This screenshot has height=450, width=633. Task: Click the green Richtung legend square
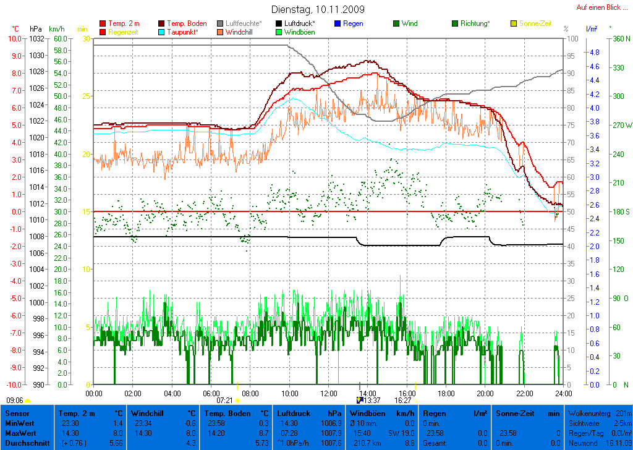point(455,23)
